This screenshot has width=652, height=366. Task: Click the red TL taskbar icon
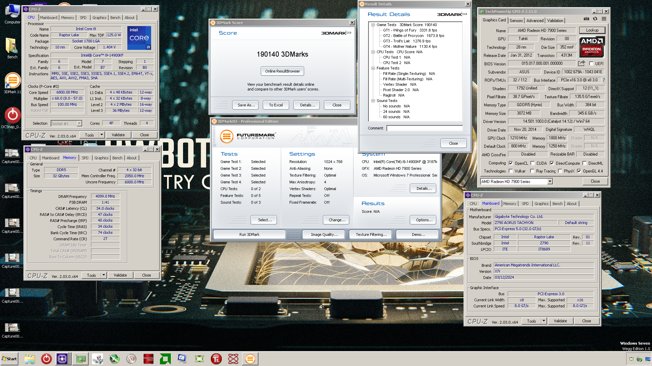216,359
